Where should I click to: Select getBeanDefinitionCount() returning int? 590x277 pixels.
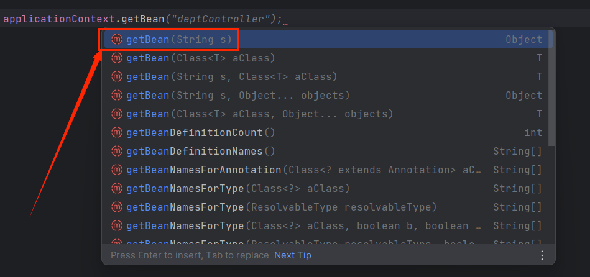click(x=200, y=133)
